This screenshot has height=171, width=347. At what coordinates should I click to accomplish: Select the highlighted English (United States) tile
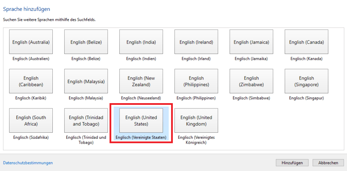click(x=141, y=120)
